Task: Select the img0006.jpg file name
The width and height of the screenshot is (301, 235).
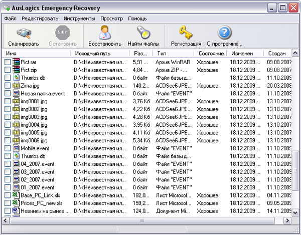Action: pos(34,140)
